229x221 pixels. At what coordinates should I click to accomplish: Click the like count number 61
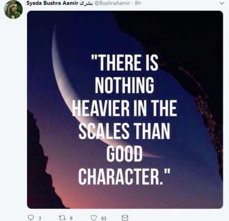(x=103, y=218)
